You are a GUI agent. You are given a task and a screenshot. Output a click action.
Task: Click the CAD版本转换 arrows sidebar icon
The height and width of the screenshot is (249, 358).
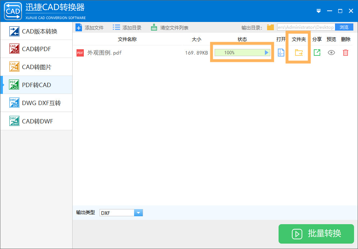(14, 31)
